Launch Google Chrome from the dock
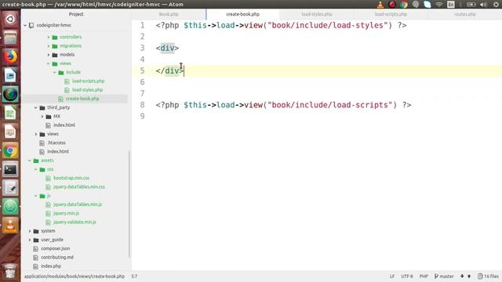Image resolution: width=502 pixels, height=282 pixels. pos(10,150)
